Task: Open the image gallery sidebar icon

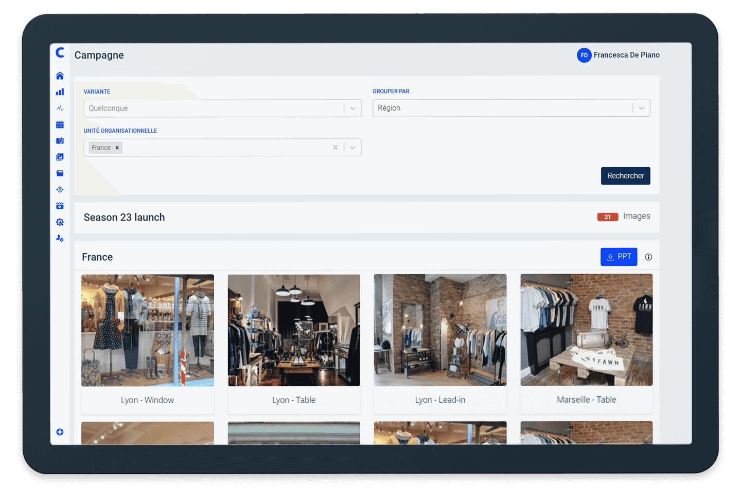Action: click(x=60, y=157)
